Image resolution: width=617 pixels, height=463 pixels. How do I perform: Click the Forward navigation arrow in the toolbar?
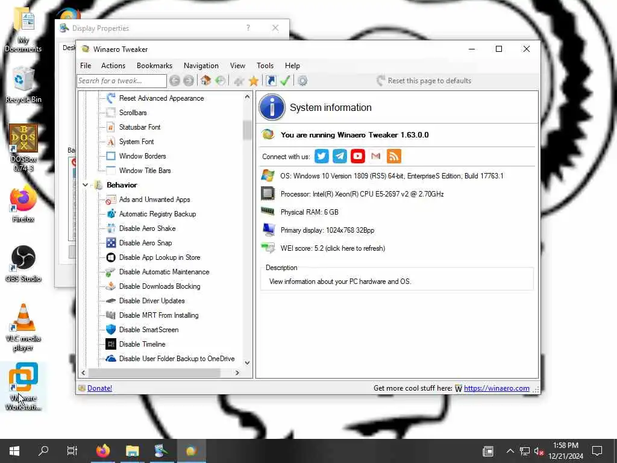tap(189, 81)
